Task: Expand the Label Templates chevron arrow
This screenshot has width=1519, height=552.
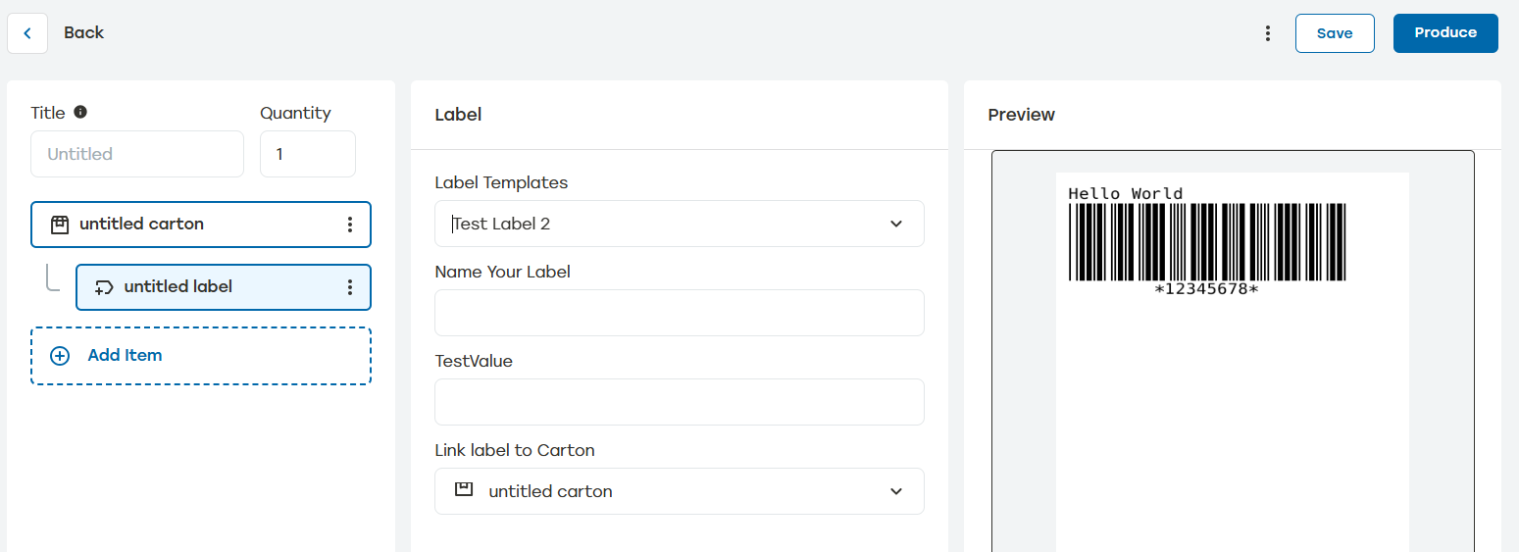Action: [x=895, y=224]
